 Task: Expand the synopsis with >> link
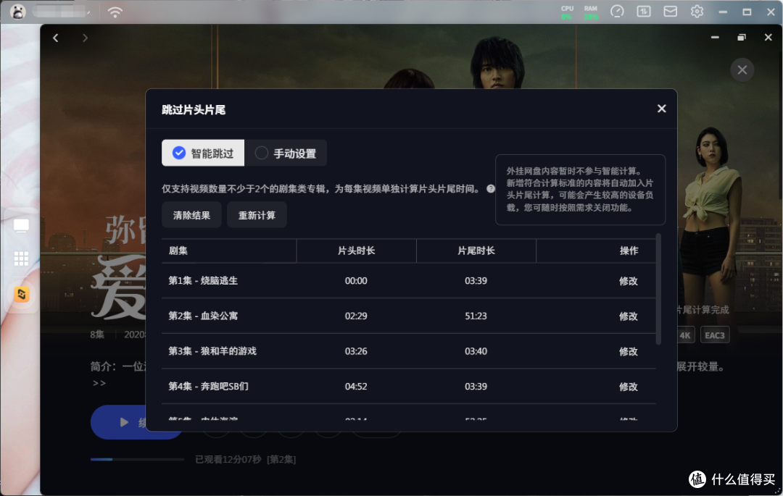(99, 383)
